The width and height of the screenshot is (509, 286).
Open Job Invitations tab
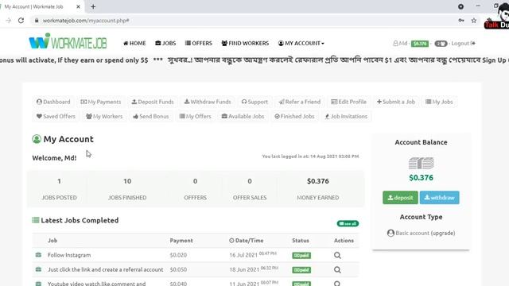346,117
